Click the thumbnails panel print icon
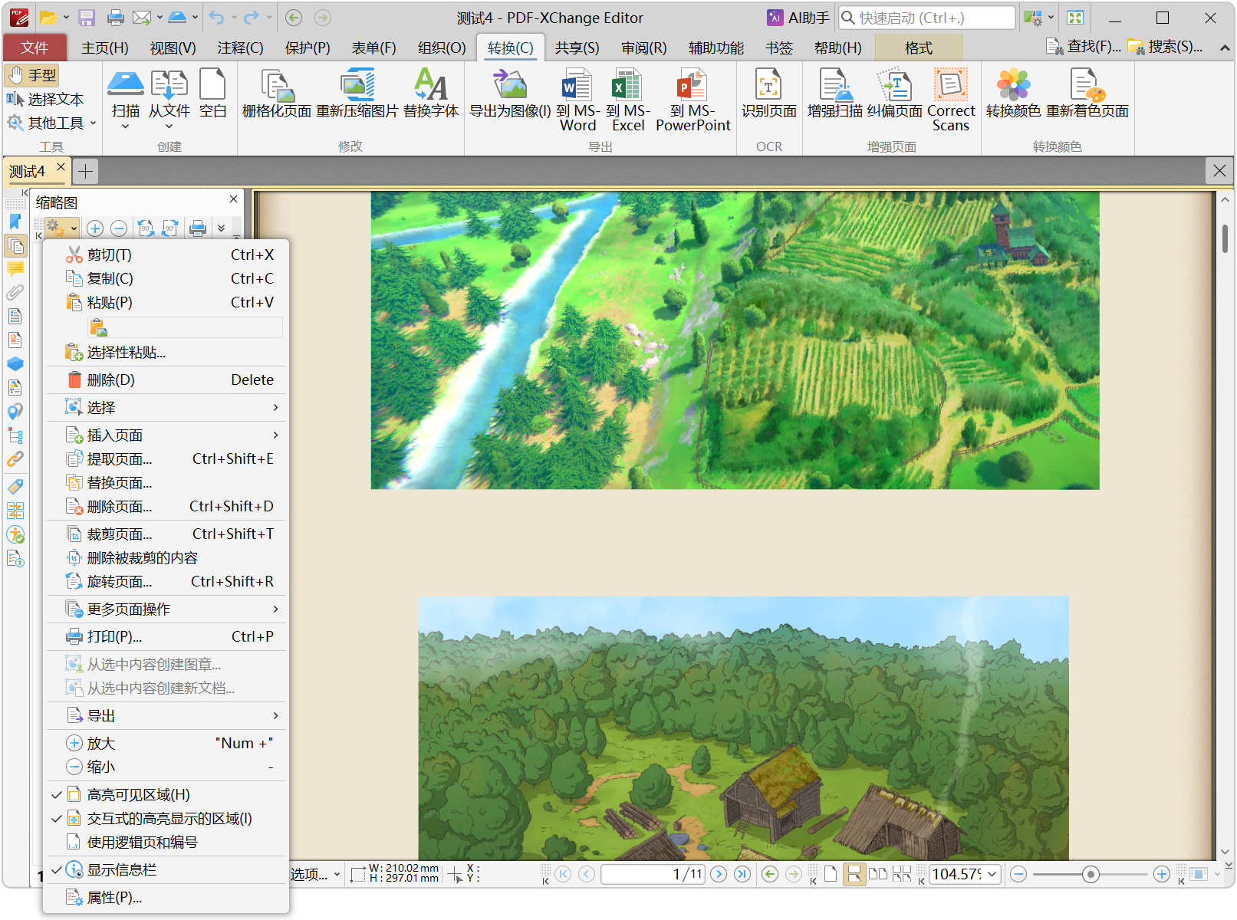The width and height of the screenshot is (1237, 920). click(198, 228)
